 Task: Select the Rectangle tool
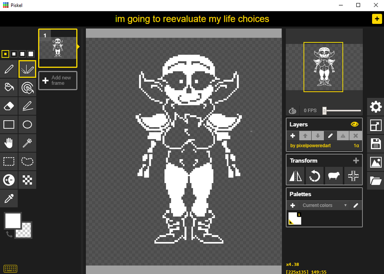(x=9, y=125)
